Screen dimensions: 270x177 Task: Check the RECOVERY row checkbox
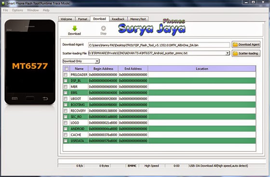coord(66,110)
